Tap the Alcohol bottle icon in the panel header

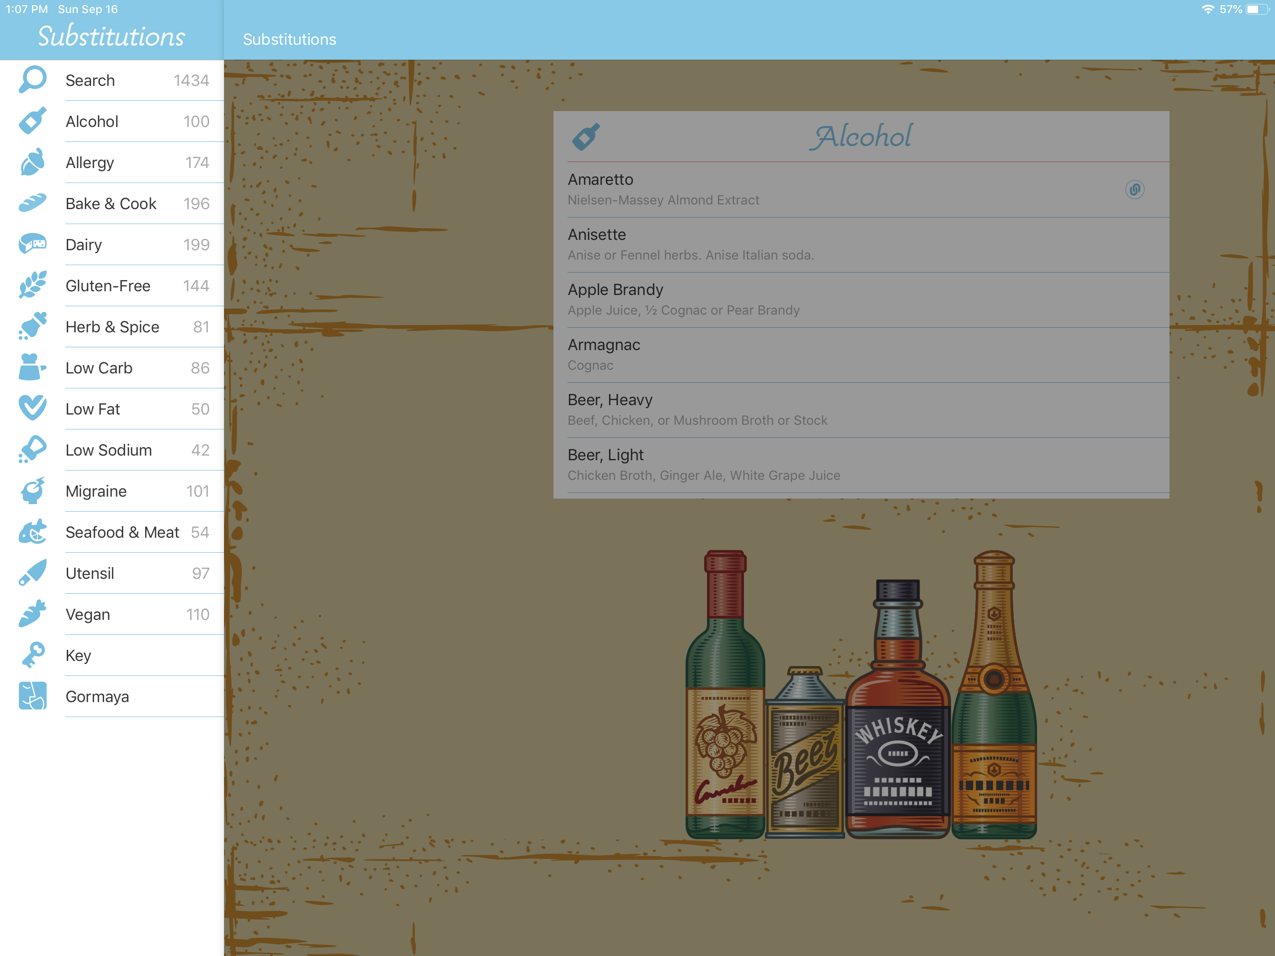[x=586, y=137]
